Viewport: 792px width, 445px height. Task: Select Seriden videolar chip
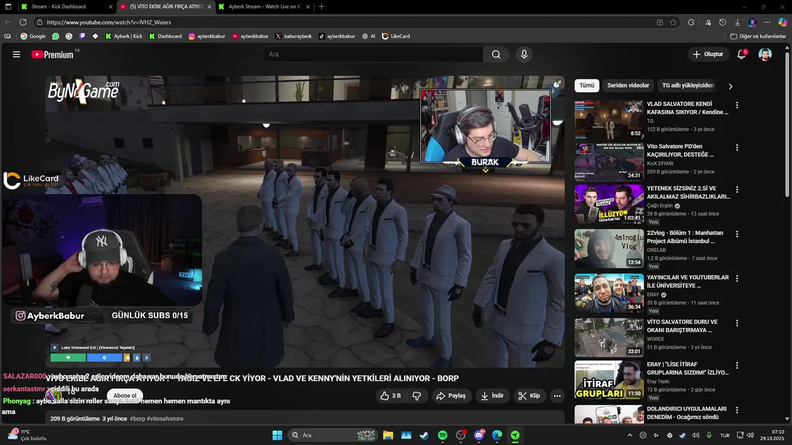[x=628, y=85]
